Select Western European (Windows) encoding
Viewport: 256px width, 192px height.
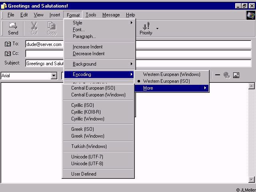pos(171,74)
